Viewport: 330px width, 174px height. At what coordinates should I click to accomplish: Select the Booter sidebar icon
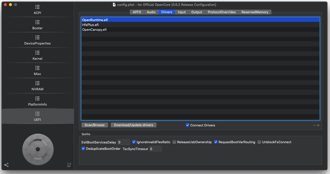37,22
